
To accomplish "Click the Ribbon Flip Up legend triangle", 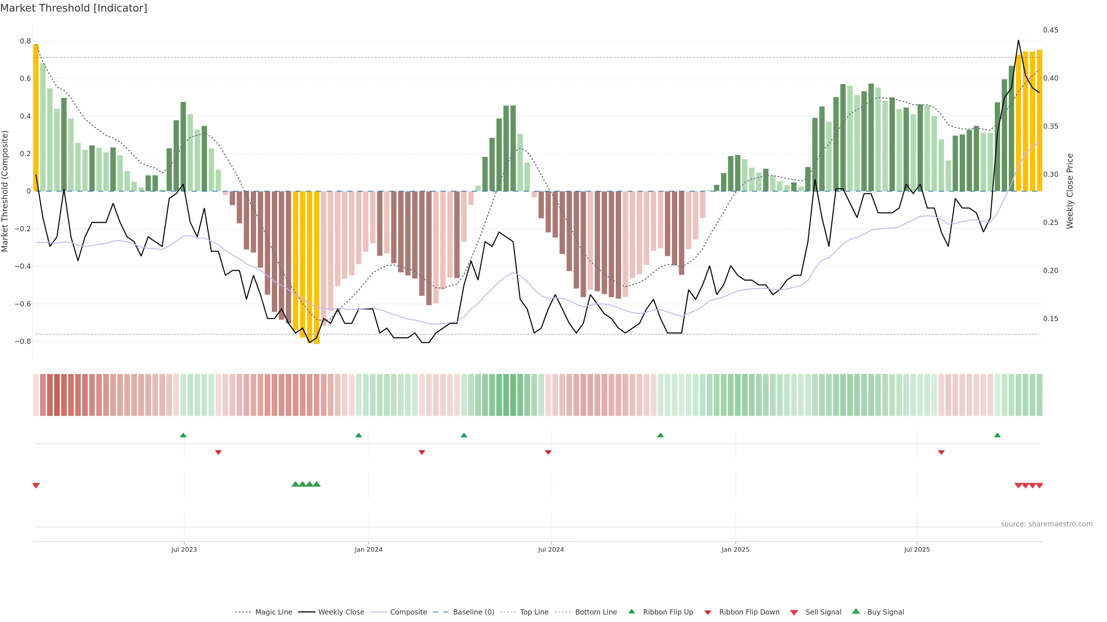I will [x=631, y=611].
